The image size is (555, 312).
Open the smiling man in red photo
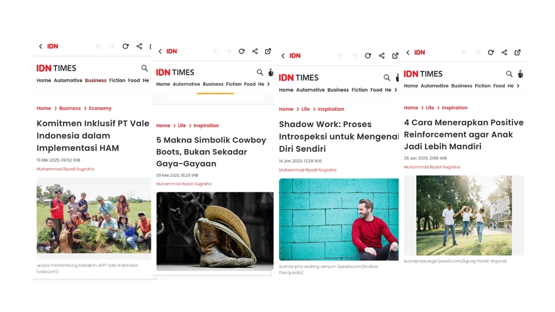point(339,220)
